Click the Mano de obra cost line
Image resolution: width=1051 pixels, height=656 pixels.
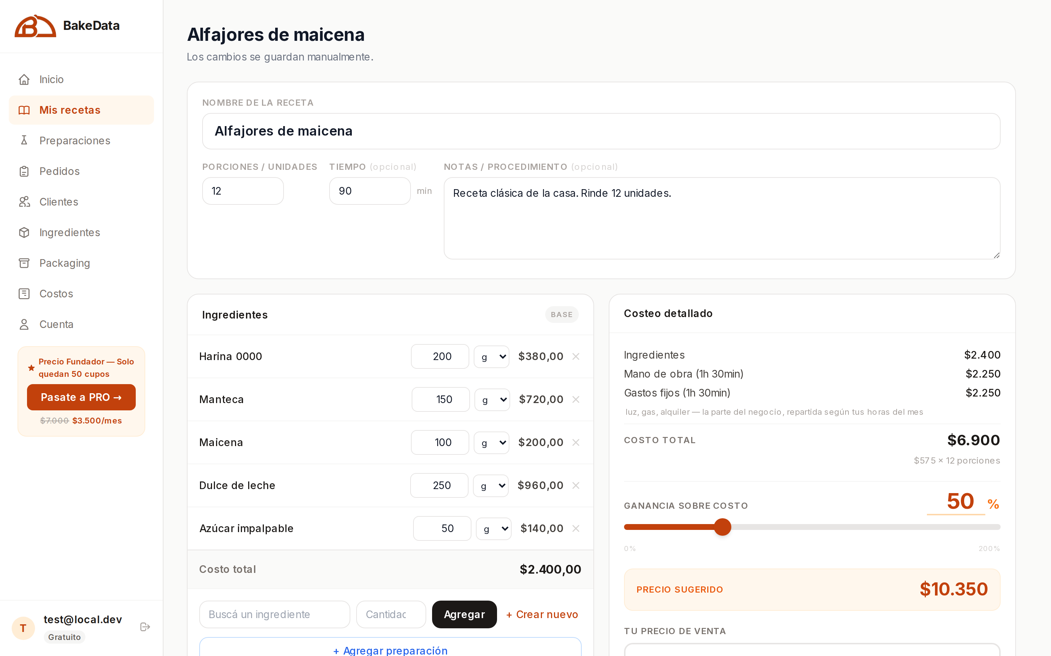tap(812, 374)
